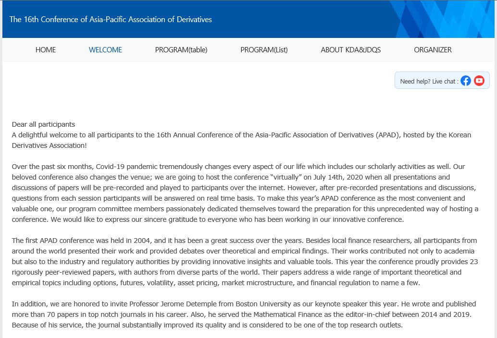The width and height of the screenshot is (497, 338).
Task: Open the YouTube live chat icon
Action: [x=479, y=81]
